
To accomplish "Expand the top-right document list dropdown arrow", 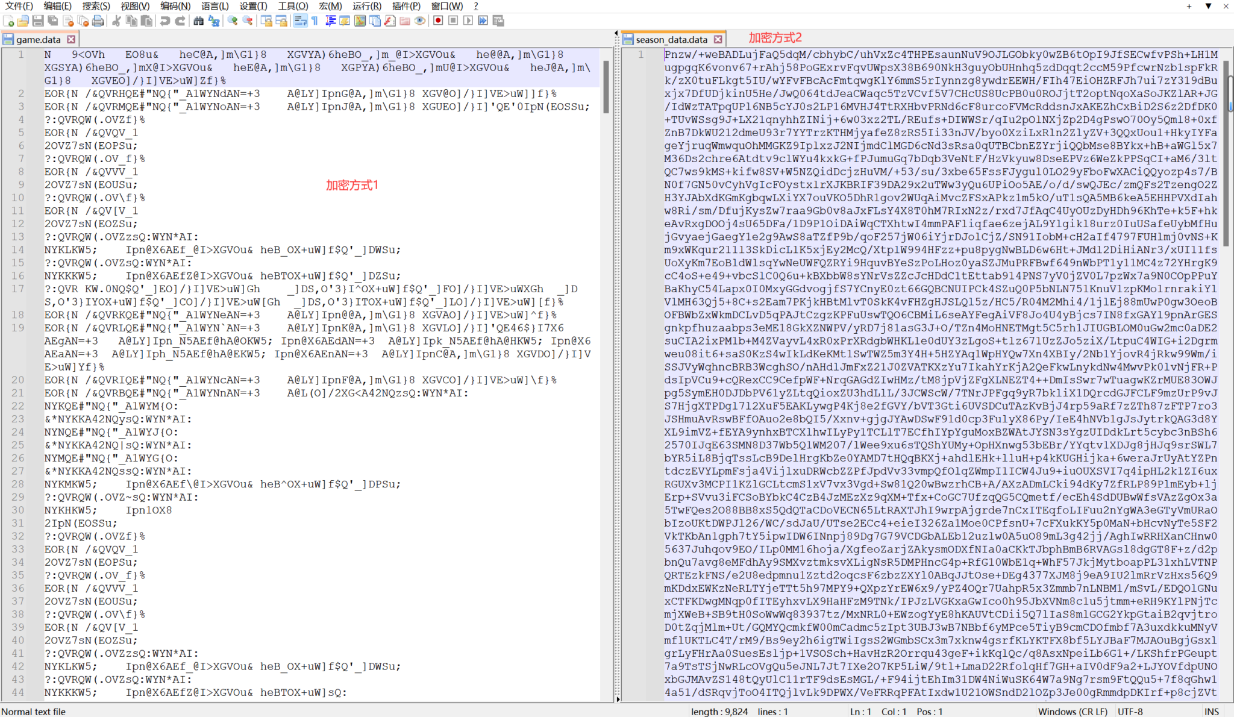I will (x=1208, y=6).
